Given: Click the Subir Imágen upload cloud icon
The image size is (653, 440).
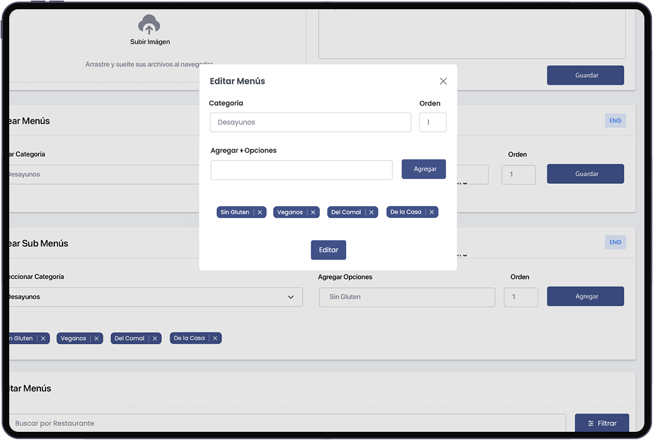Looking at the screenshot, I should [149, 25].
